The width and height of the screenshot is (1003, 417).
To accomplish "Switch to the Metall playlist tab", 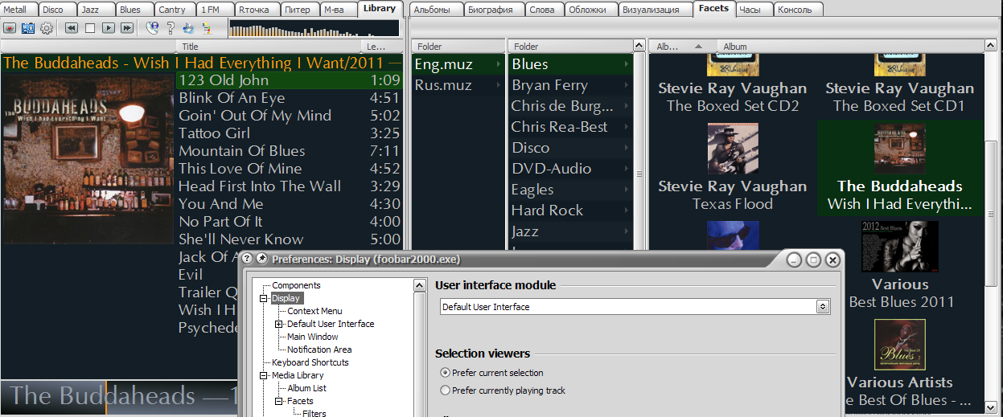I will tap(17, 10).
